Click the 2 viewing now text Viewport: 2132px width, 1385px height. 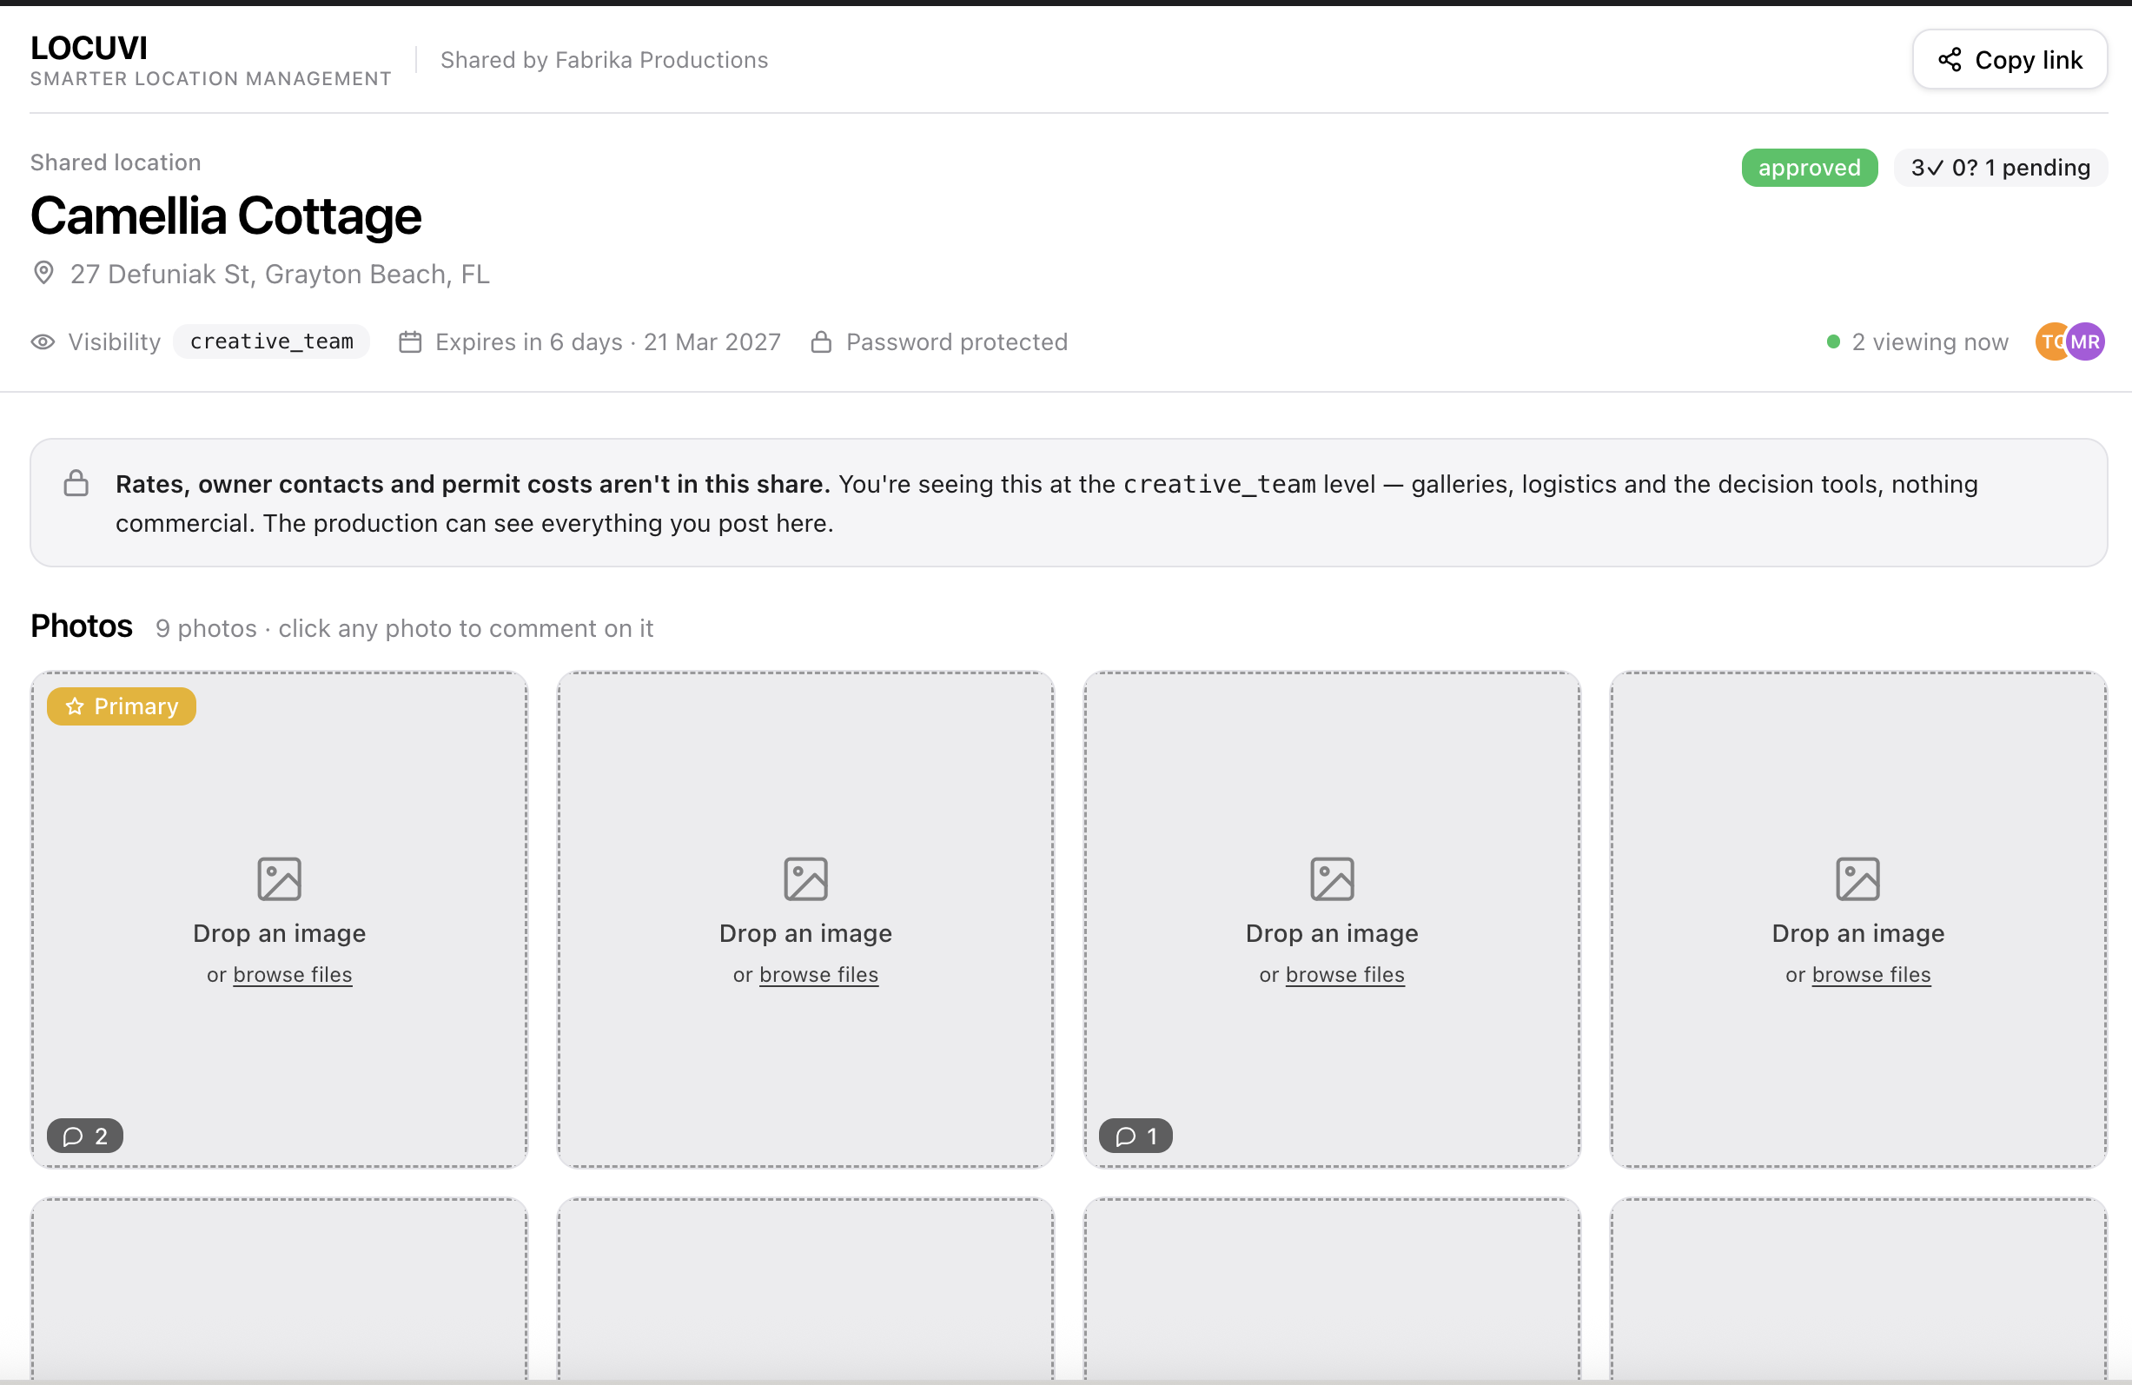tap(1930, 342)
